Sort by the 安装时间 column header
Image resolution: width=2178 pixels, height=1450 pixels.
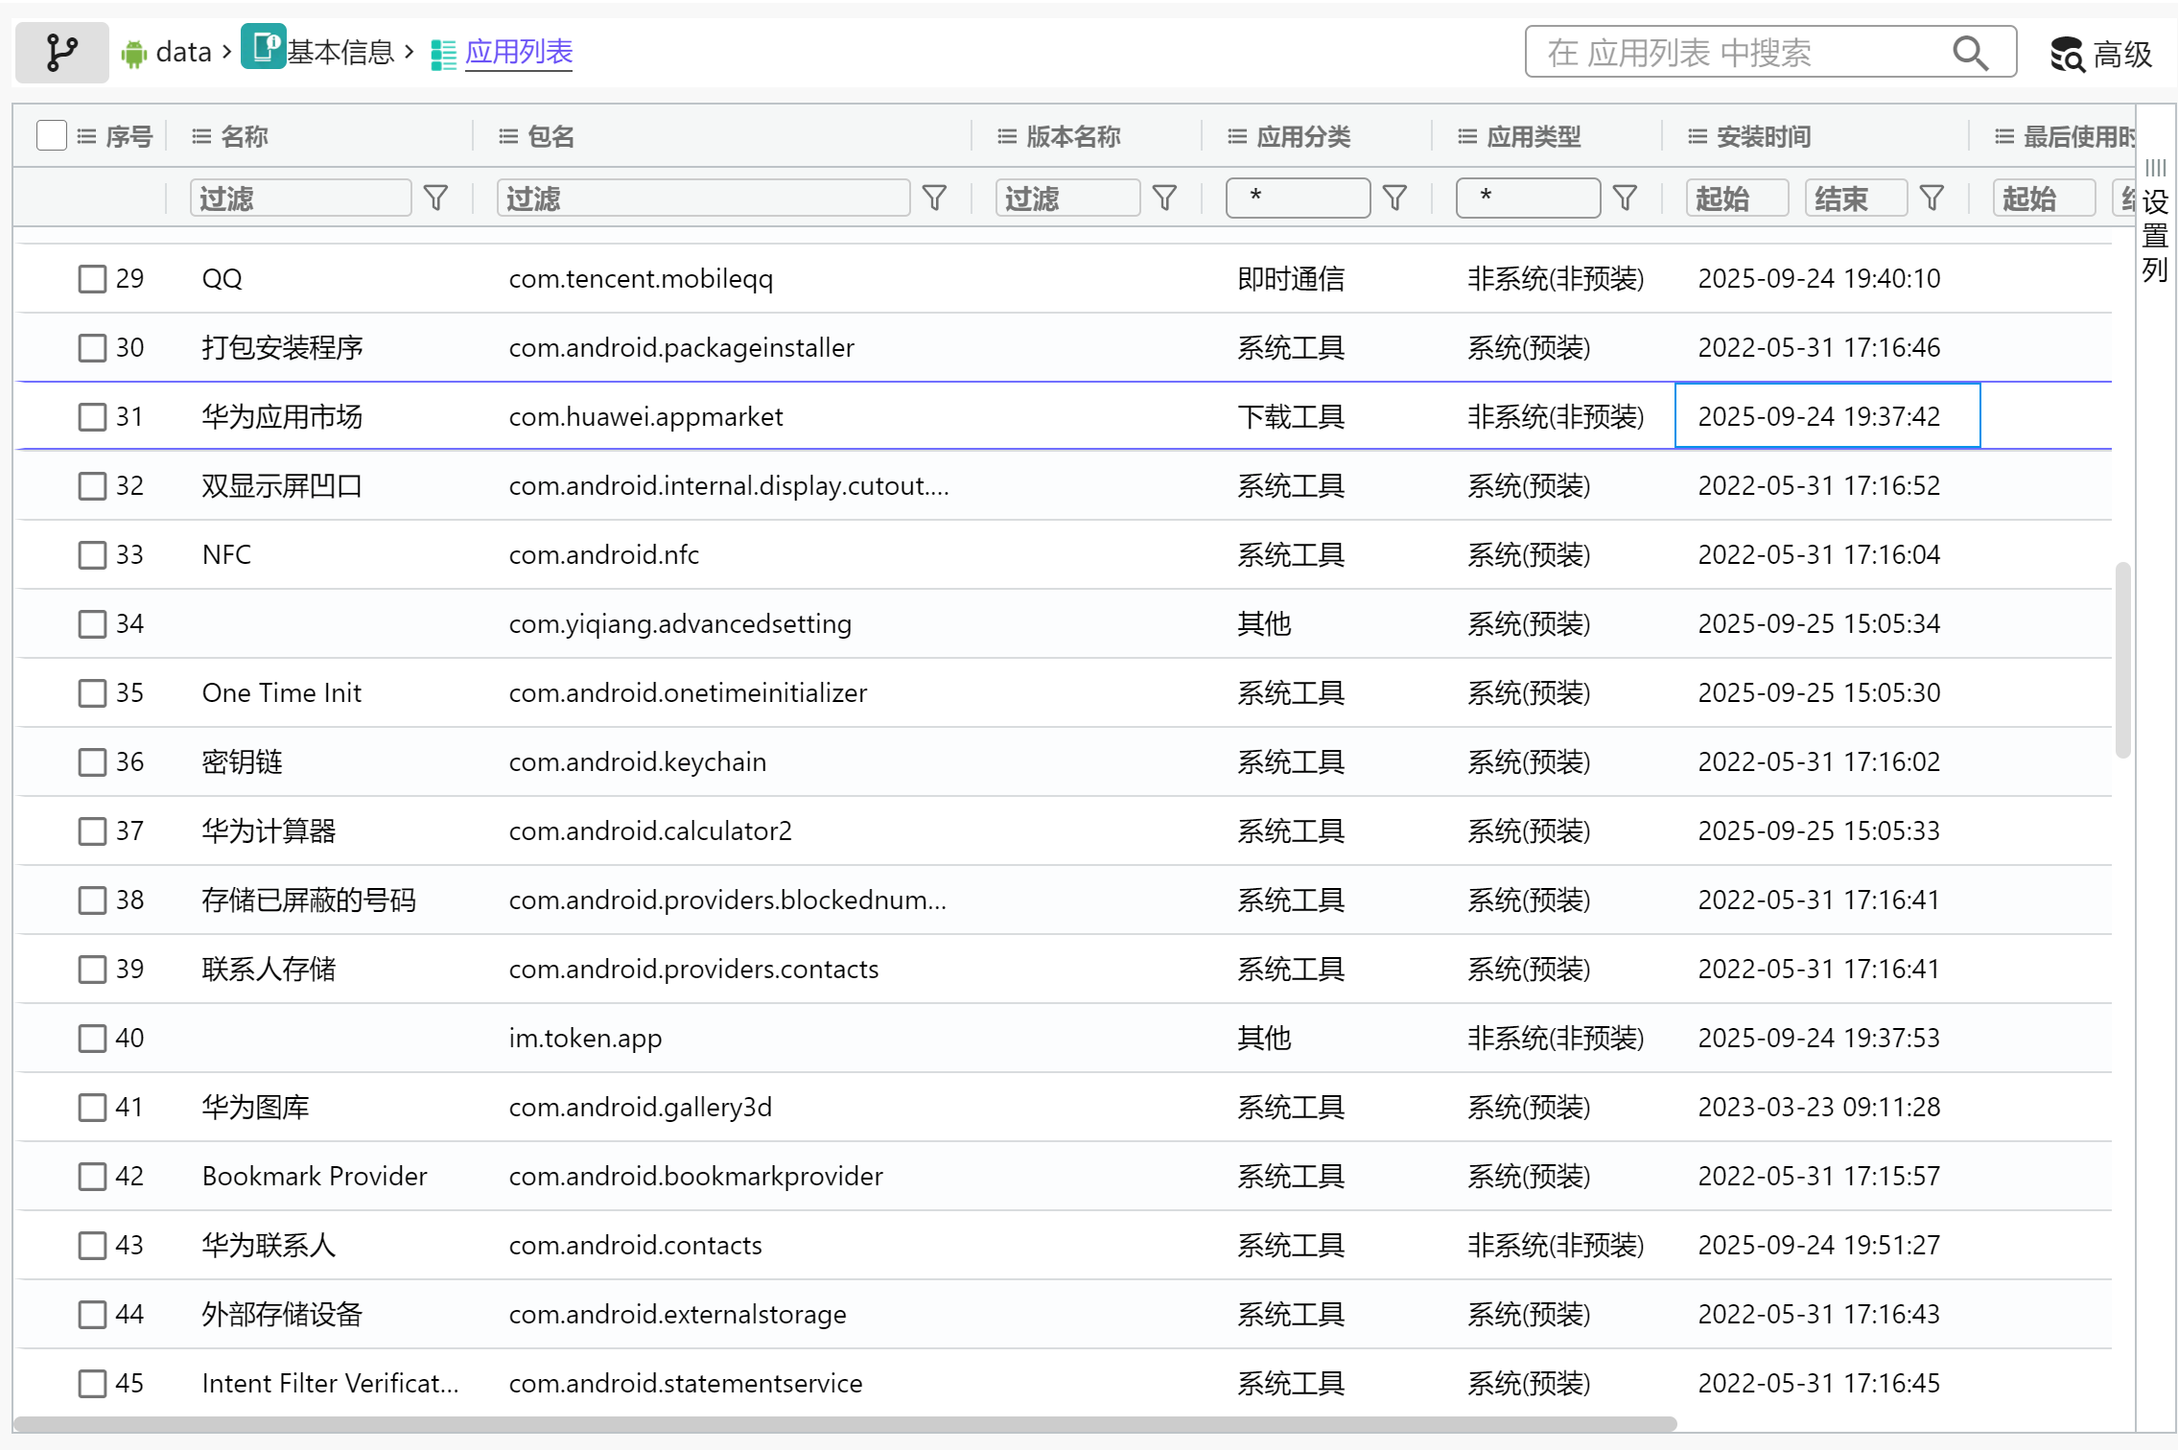[1763, 136]
